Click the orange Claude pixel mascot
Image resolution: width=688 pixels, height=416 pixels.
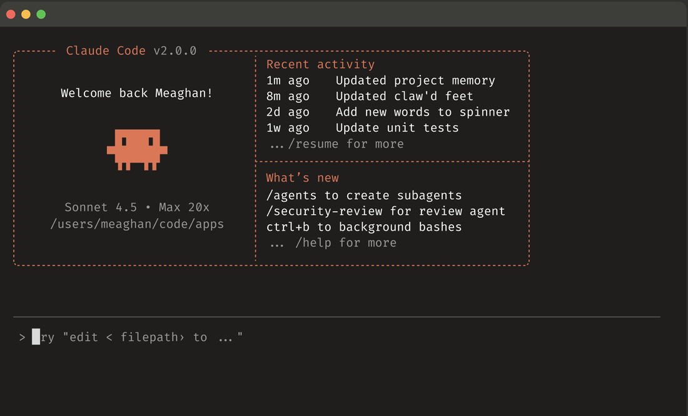click(x=137, y=149)
